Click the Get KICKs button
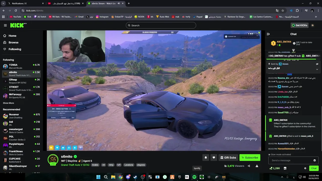 tap(300, 25)
